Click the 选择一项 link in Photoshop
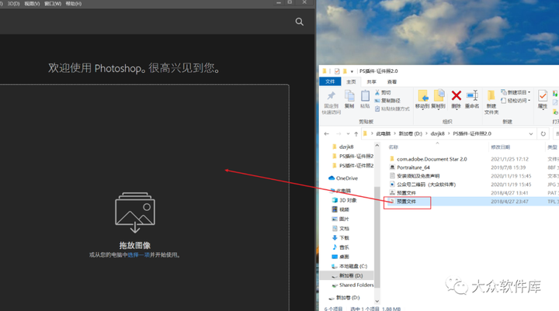Image resolution: width=559 pixels, height=311 pixels. tap(139, 255)
